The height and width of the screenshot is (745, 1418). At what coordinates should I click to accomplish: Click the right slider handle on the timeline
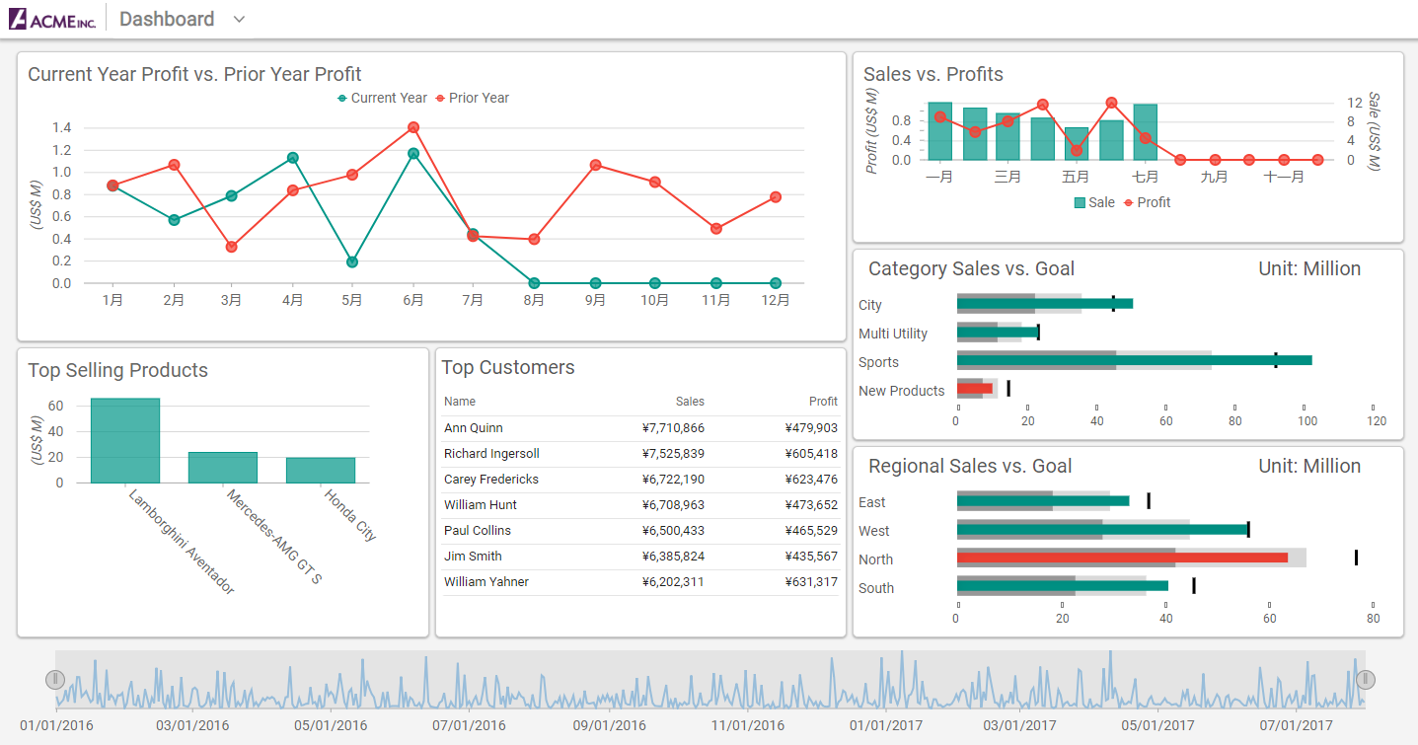[1366, 679]
